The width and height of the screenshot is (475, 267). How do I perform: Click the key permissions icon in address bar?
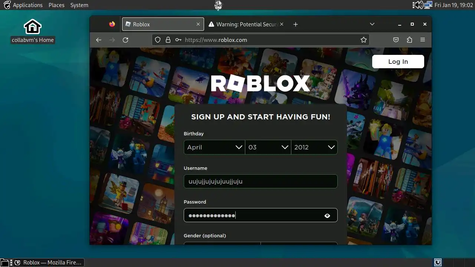click(x=178, y=40)
